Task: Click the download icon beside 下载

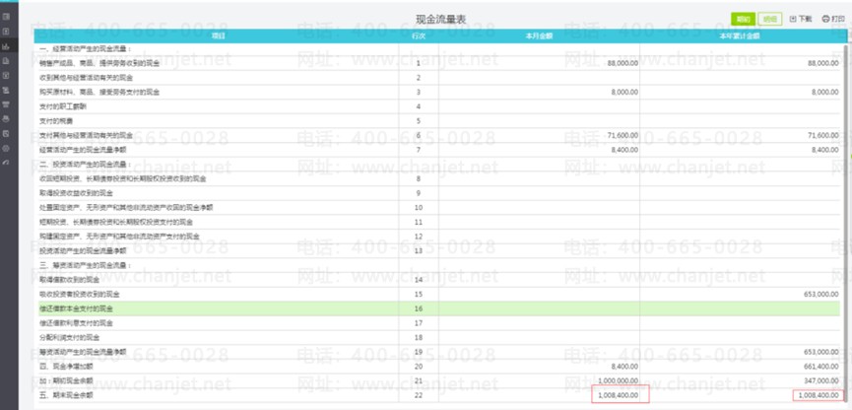Action: pyautogui.click(x=793, y=19)
